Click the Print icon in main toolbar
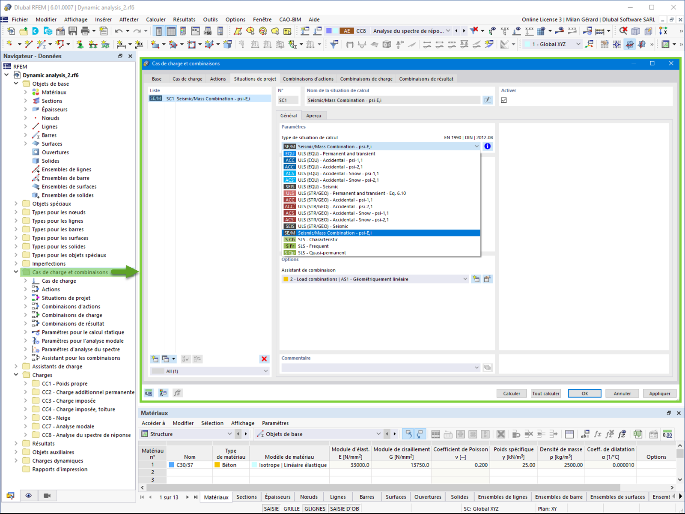The height and width of the screenshot is (514, 685). click(85, 31)
